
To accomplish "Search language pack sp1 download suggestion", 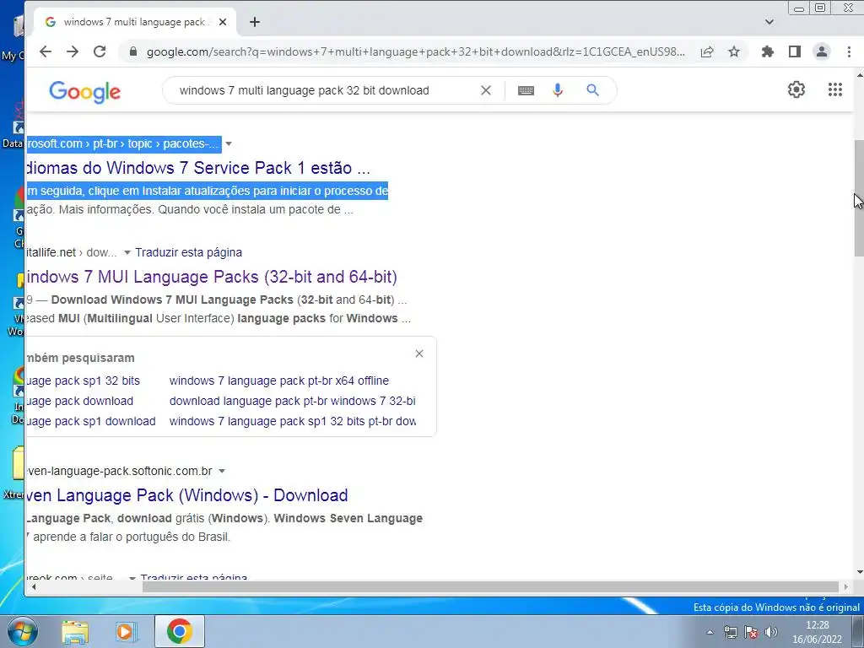I will pos(91,422).
